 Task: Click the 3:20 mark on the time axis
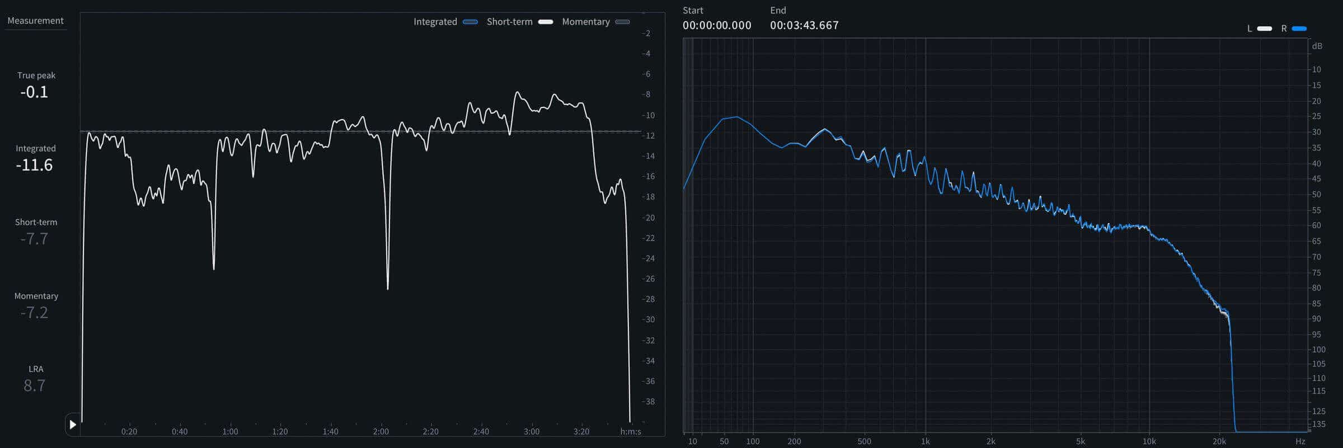click(581, 432)
